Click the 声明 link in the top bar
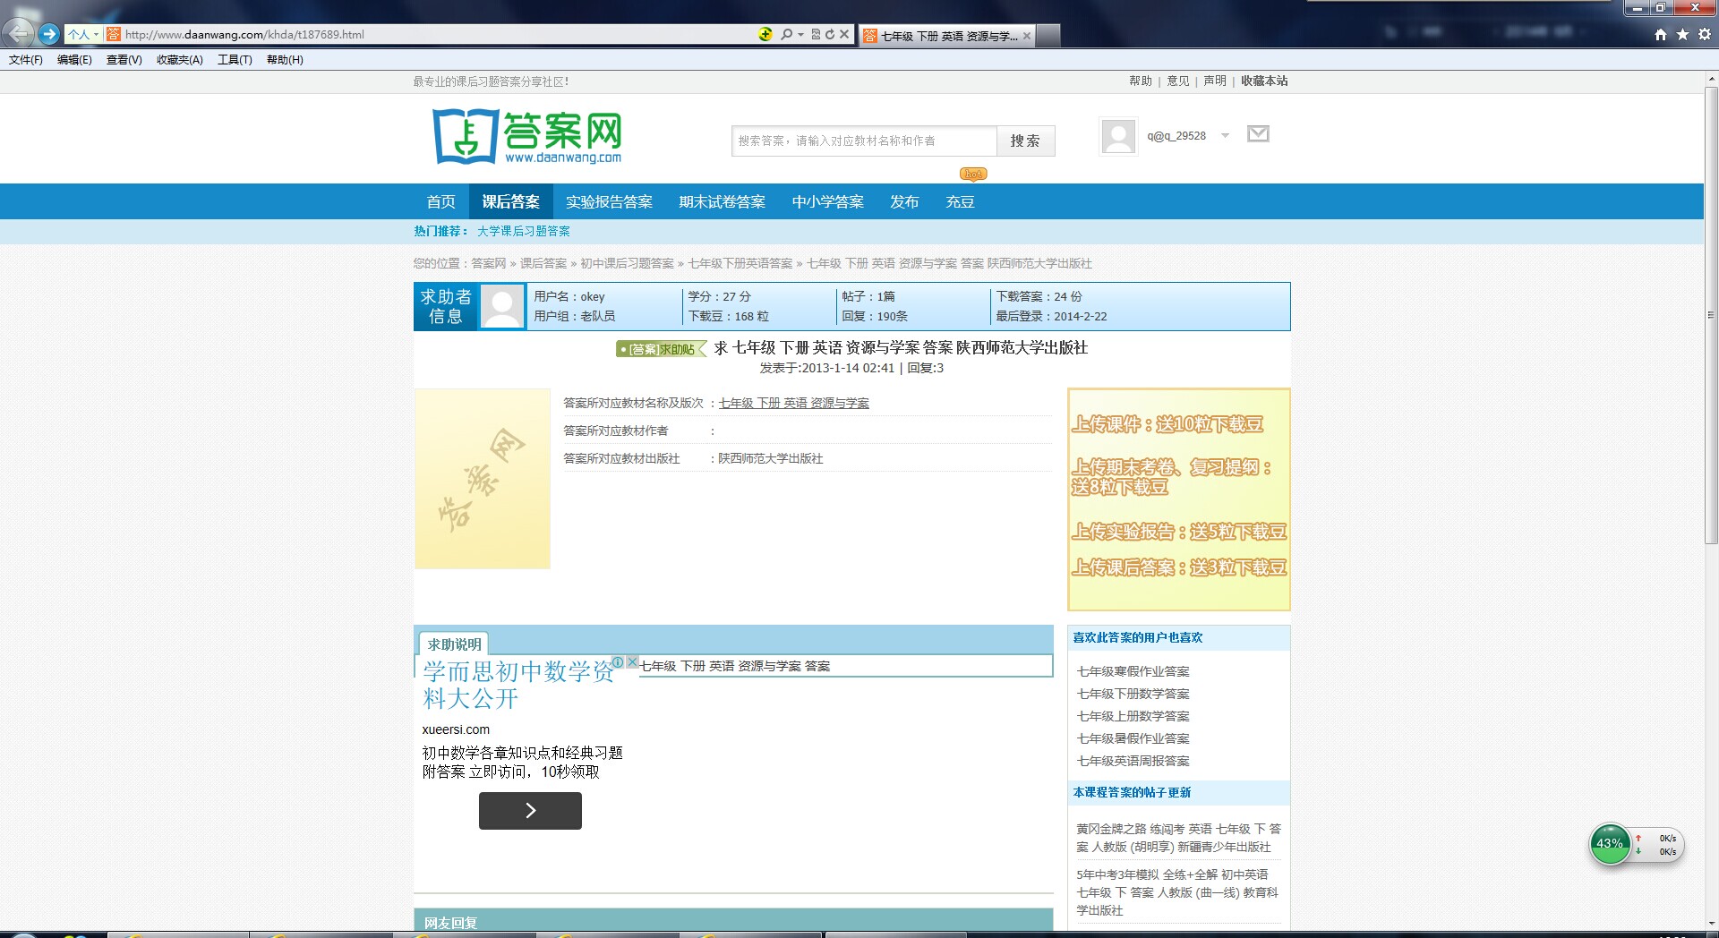 pyautogui.click(x=1215, y=81)
